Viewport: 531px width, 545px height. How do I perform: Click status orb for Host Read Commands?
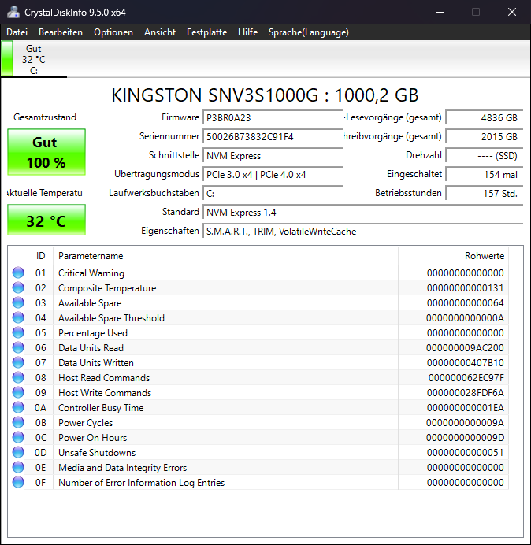[18, 377]
